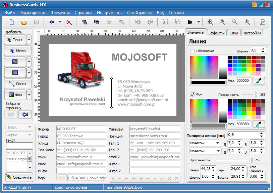Open the Редактировать menu
This screenshot has width=273, height=193.
pos(33,13)
